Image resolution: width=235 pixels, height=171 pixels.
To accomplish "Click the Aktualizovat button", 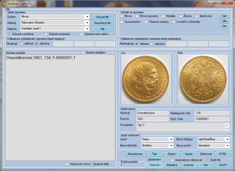I will point(135,154).
